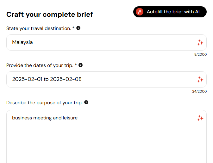Click AI sparkle icon in the dates field
Screen dimensions: 213x163
click(x=200, y=80)
